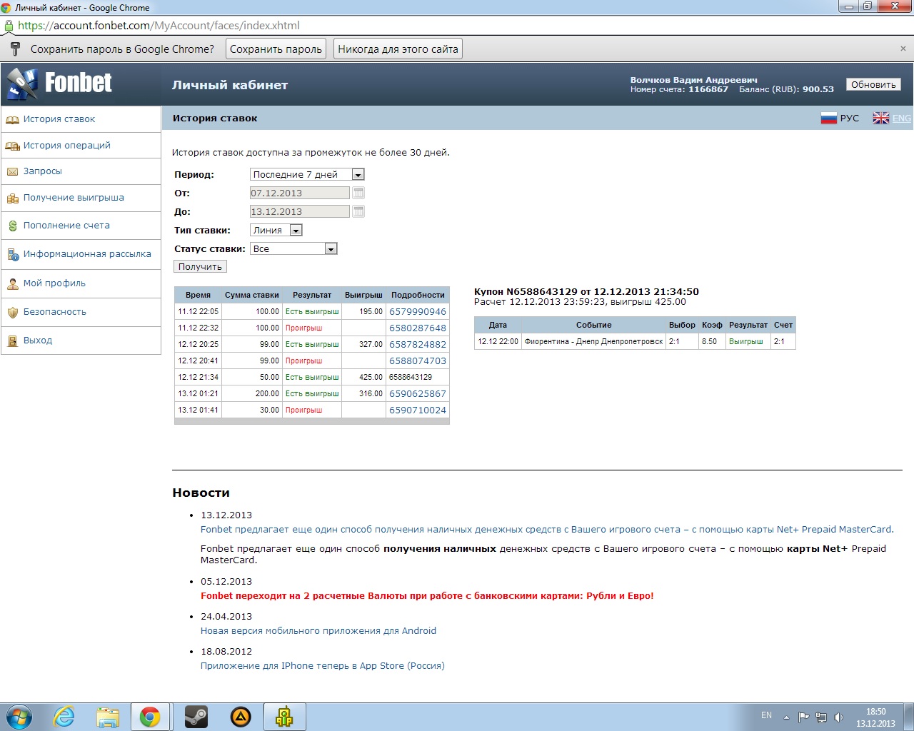Click the browser address bar URL
Screen dimensions: 914x731
pyautogui.click(x=159, y=26)
